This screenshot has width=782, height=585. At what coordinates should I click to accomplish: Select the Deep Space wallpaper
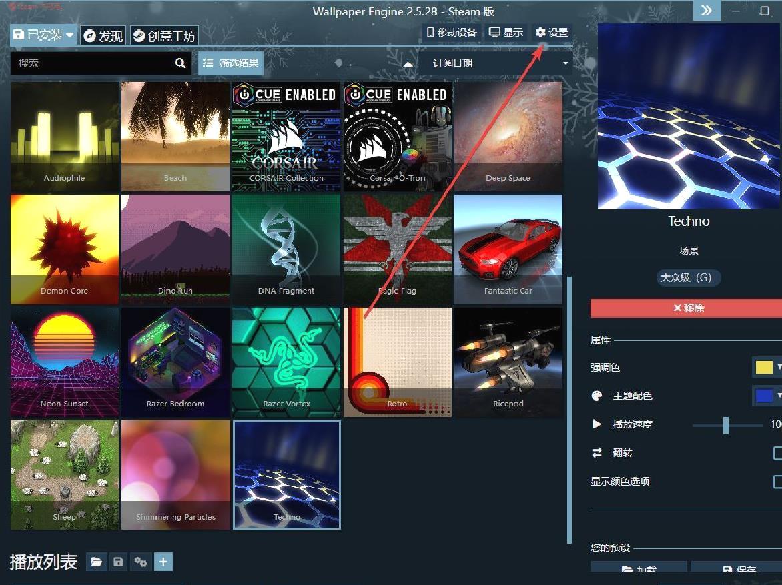tap(508, 137)
